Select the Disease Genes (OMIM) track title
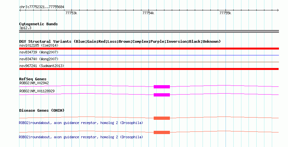The height and width of the screenshot is (147, 288). [x=42, y=110]
